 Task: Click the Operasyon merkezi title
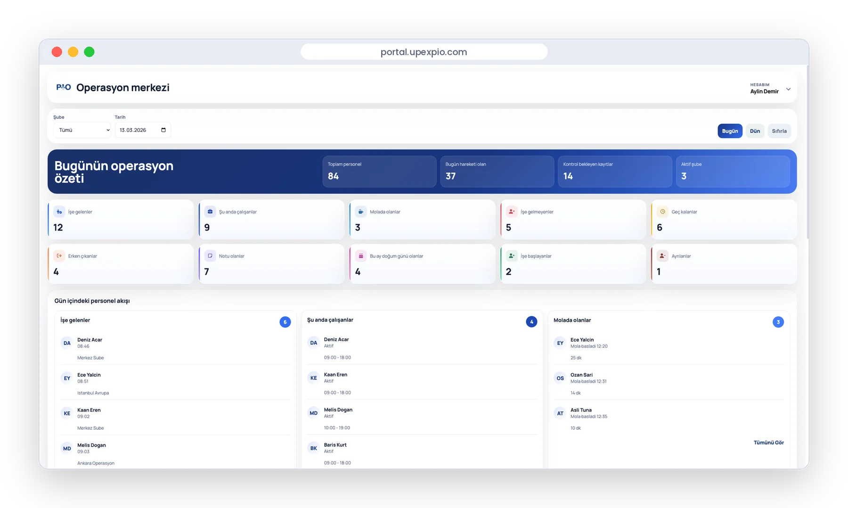click(x=123, y=88)
